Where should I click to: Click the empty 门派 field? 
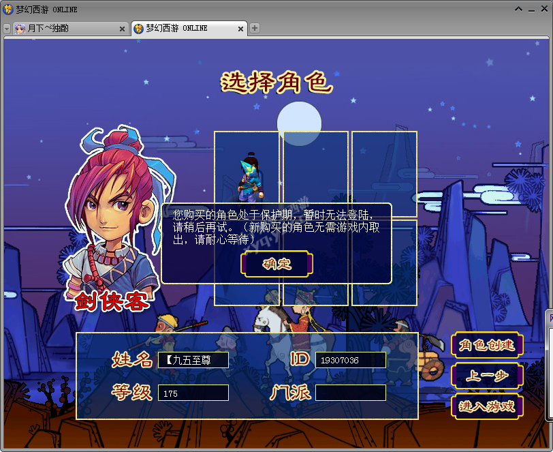point(351,393)
